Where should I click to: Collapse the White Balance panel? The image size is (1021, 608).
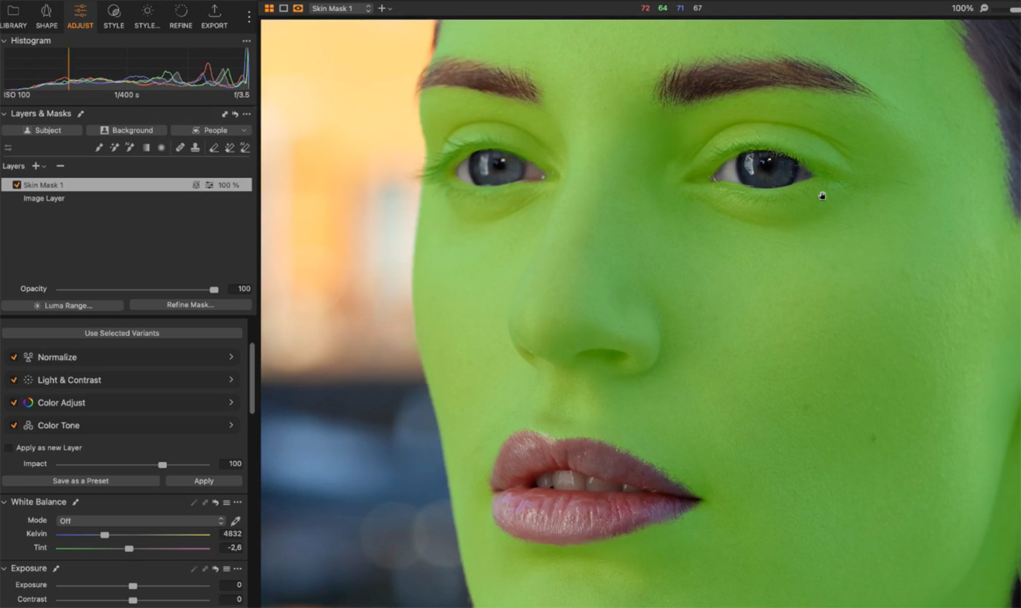pos(4,502)
